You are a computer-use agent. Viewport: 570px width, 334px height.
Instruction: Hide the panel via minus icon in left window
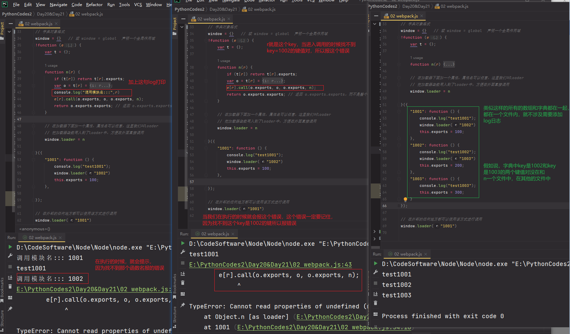coord(11,24)
